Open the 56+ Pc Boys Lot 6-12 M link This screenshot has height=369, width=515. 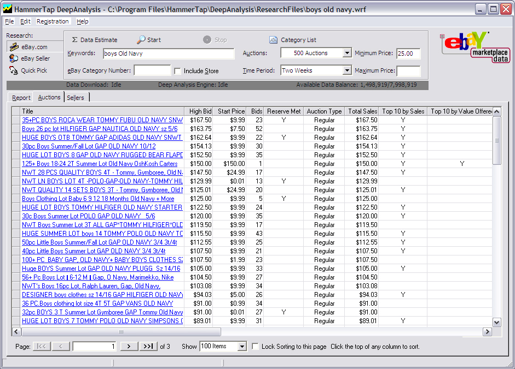(x=97, y=277)
